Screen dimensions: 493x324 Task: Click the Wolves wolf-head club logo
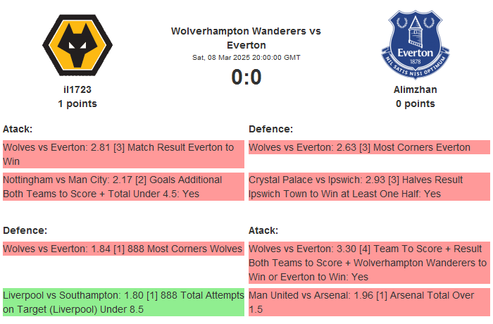tap(77, 44)
